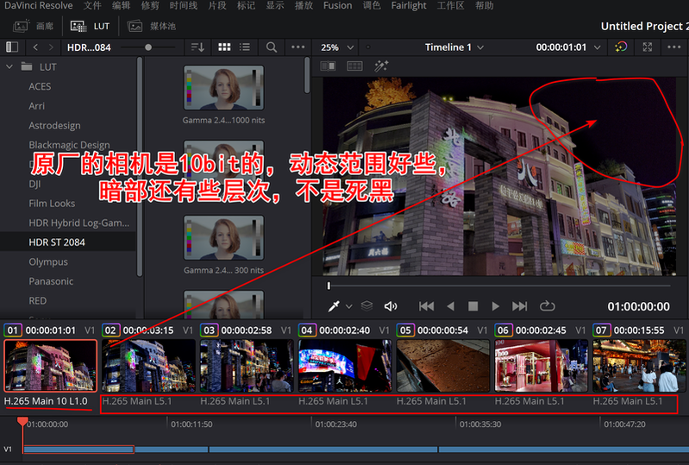Image resolution: width=689 pixels, height=465 pixels.
Task: Click the LUT search magnifier icon
Action: tap(272, 47)
